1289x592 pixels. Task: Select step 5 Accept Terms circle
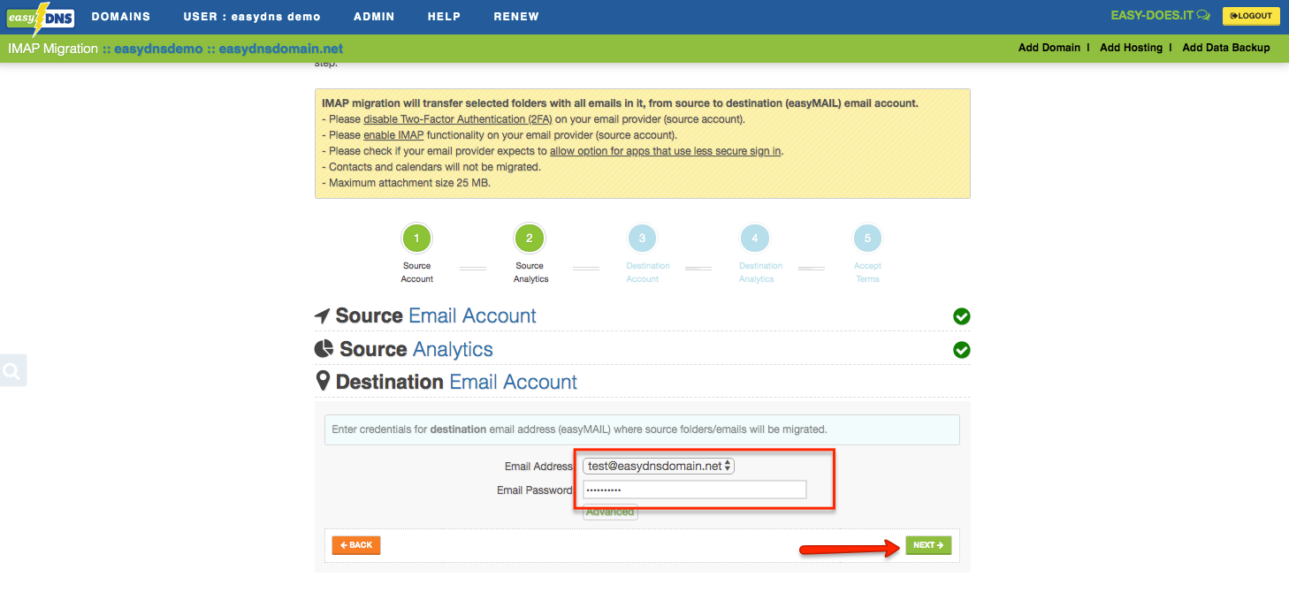867,238
